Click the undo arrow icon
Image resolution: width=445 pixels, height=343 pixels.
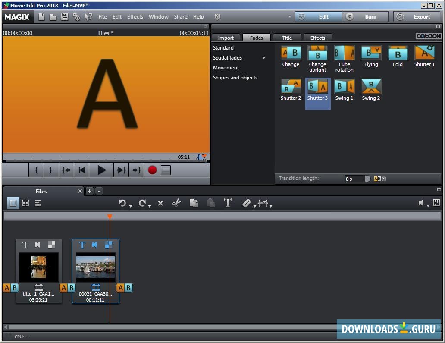[122, 203]
